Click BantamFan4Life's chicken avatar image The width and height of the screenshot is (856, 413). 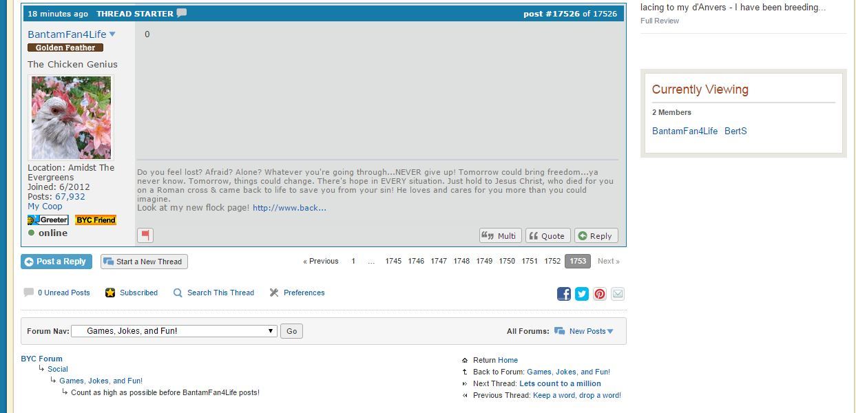pos(71,118)
